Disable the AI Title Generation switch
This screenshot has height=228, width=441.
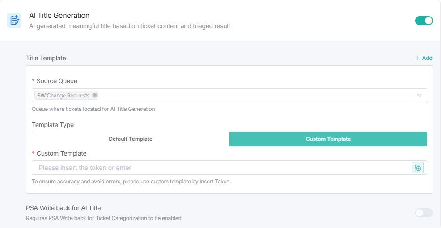[424, 21]
